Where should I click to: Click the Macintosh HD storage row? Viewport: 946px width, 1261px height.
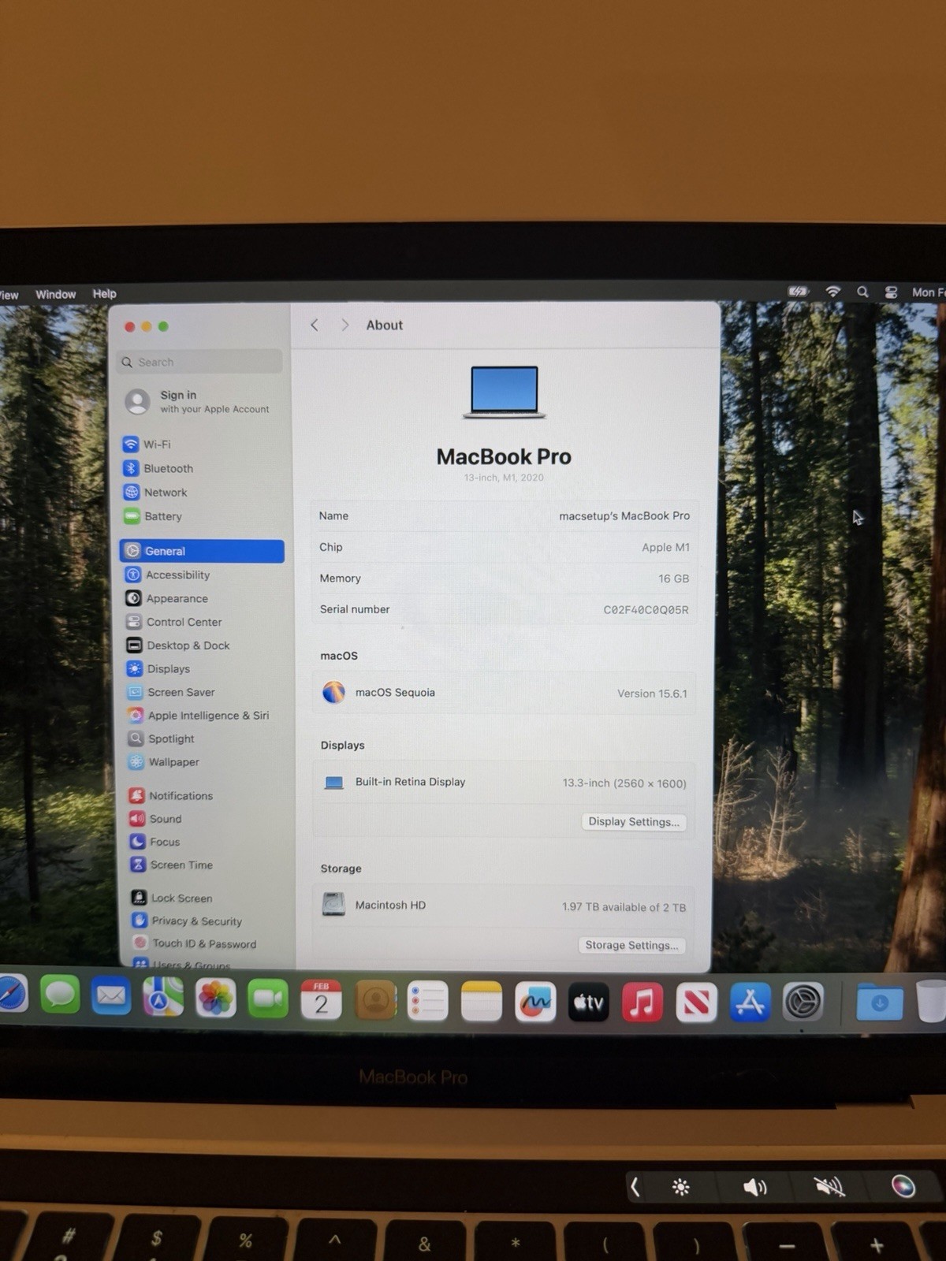pos(505,905)
